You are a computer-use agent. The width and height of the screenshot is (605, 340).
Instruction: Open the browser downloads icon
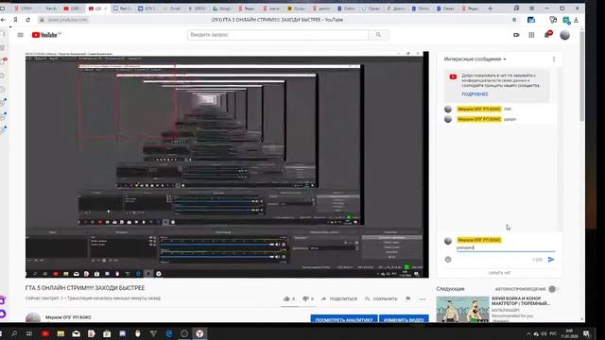click(576, 20)
